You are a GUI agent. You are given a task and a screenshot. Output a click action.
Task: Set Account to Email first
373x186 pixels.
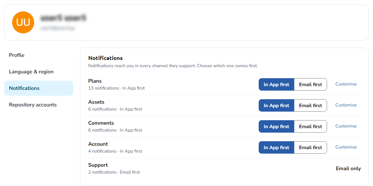pyautogui.click(x=310, y=147)
